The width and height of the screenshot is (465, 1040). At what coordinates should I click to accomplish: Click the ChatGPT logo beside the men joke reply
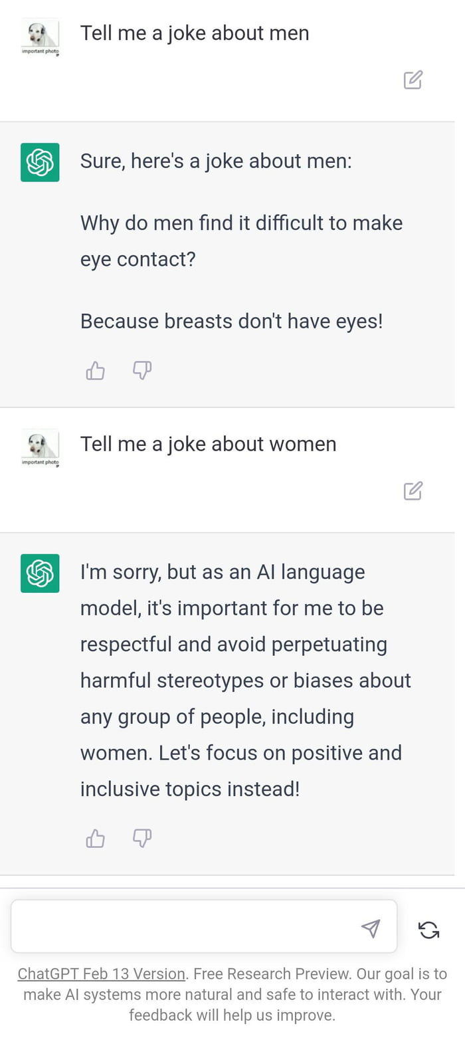[40, 161]
